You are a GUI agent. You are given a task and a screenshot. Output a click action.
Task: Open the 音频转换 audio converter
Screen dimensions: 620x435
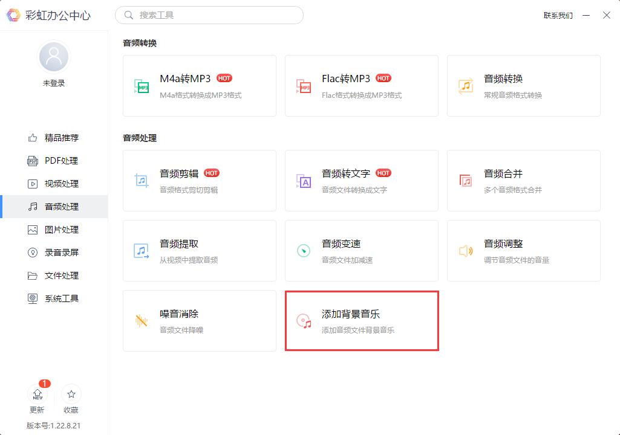point(523,85)
